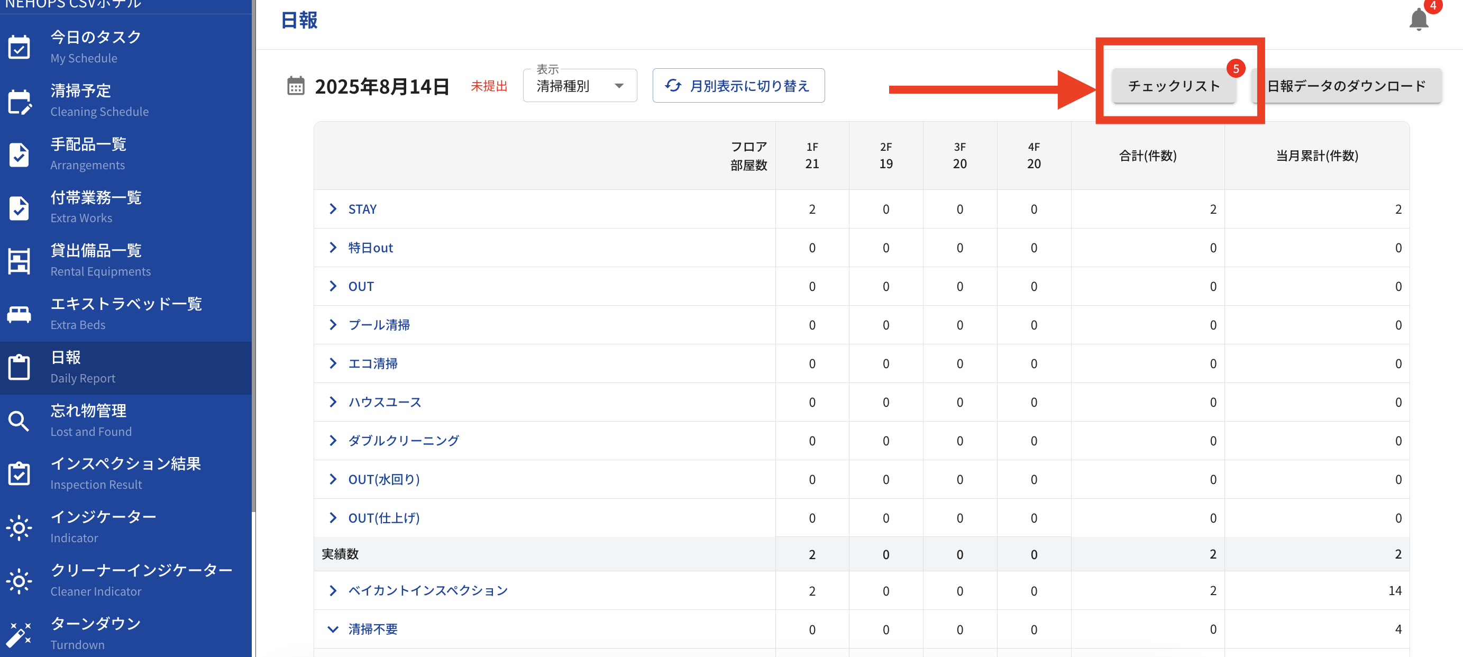1463x657 pixels.
Task: Click the notification bell icon
Action: 1418,20
